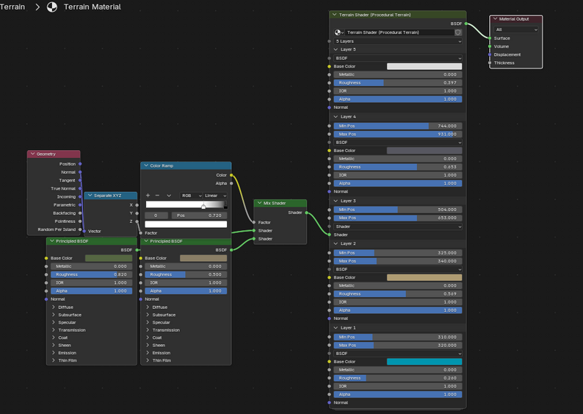Click the Color Ramp Pos 0.720 field

[x=199, y=215]
